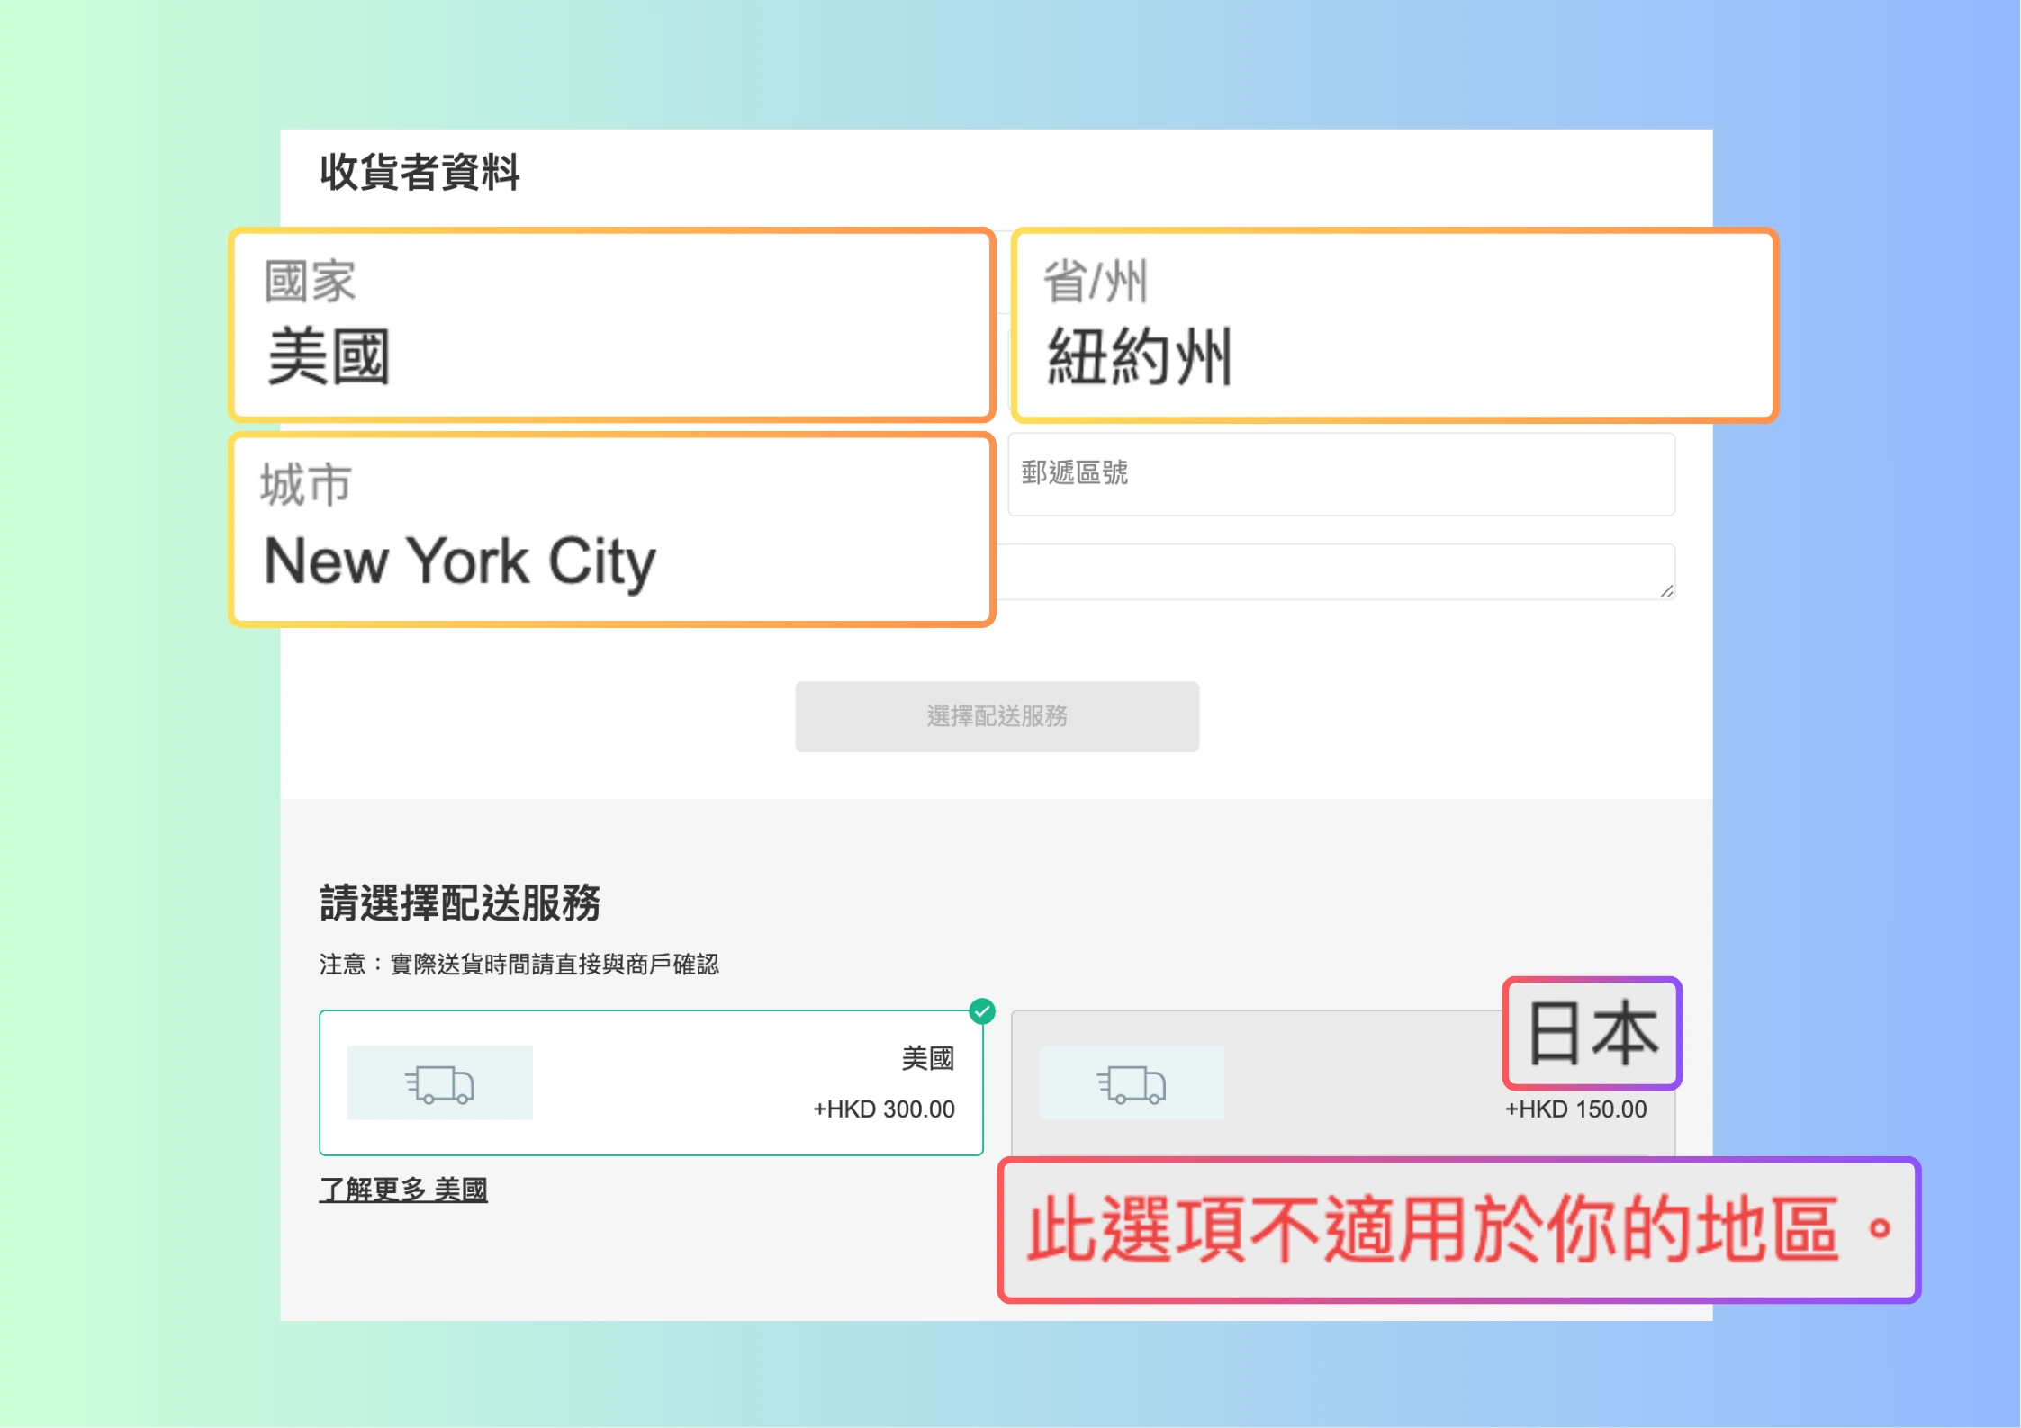Select the 美國 +HKD 300.00 delivery option
The width and height of the screenshot is (2021, 1428).
(650, 1082)
